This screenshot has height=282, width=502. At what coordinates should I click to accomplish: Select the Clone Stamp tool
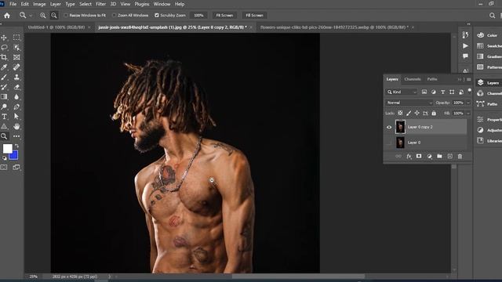tap(16, 77)
